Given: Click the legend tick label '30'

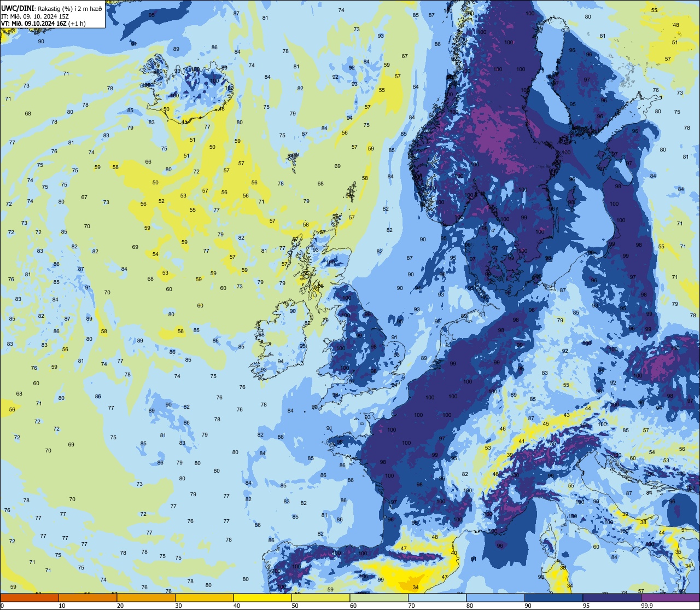Looking at the screenshot, I should point(178,606).
